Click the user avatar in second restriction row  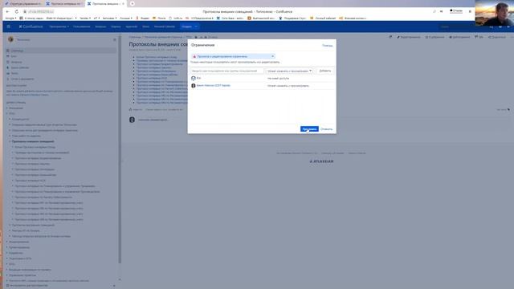(194, 86)
